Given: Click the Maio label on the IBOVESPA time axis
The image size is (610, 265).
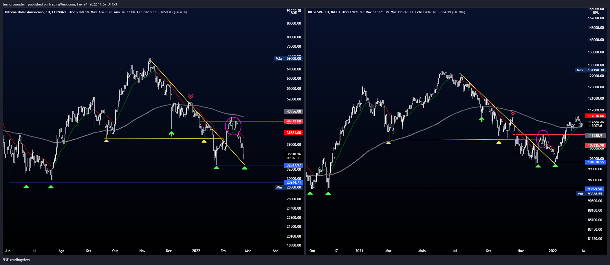Looking at the screenshot, I should (x=422, y=251).
